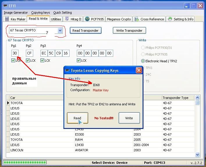Click the Read button in the dialog
The height and width of the screenshot is (167, 206).
pos(77,118)
